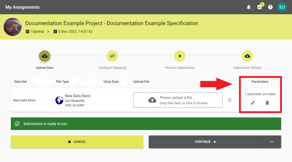
Task: Select the Process Submission step icon
Action: (180, 56)
